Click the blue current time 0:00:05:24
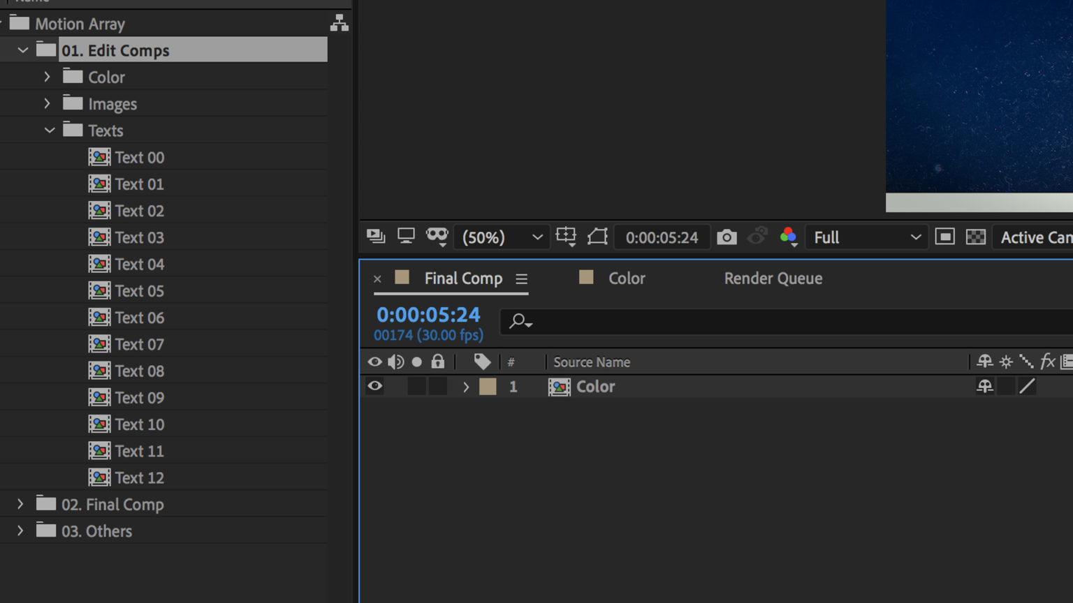This screenshot has width=1073, height=603. [x=428, y=315]
